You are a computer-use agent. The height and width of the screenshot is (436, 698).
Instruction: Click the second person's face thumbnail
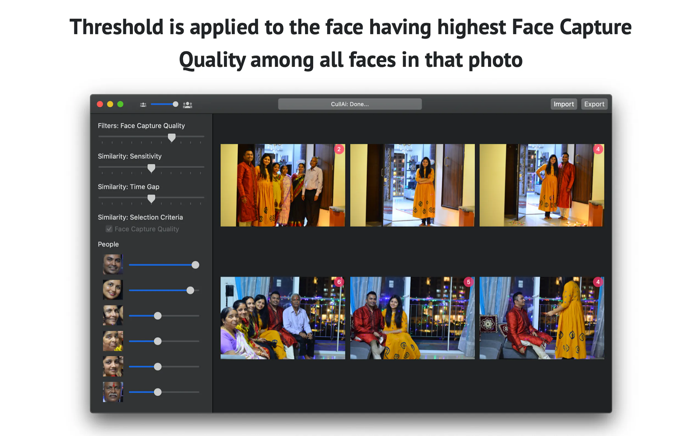[113, 289]
